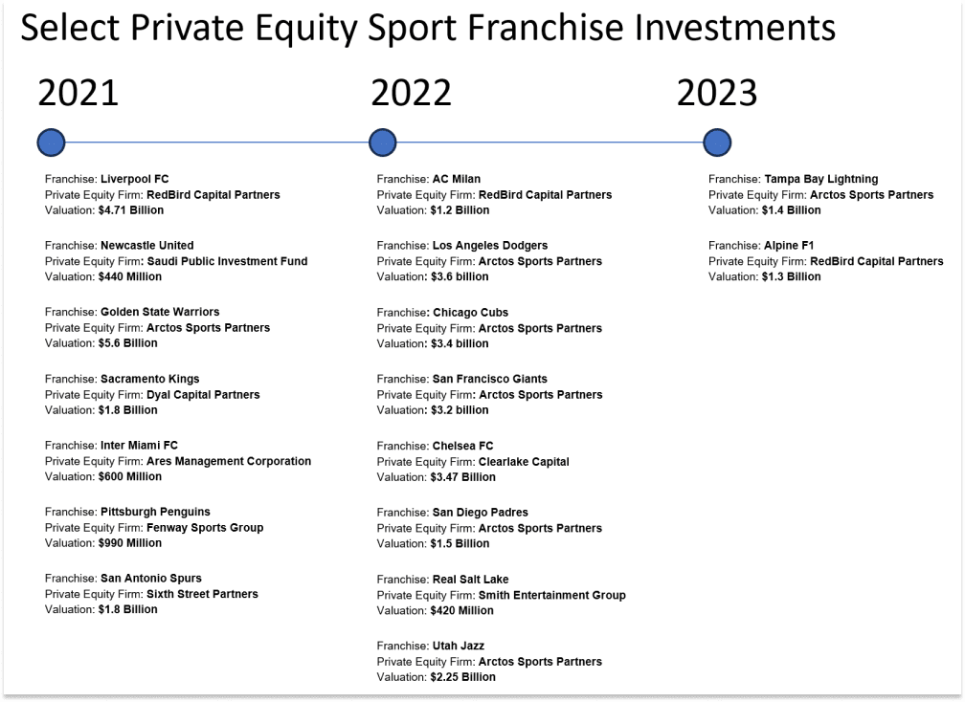Click the slide title text

pos(428,28)
